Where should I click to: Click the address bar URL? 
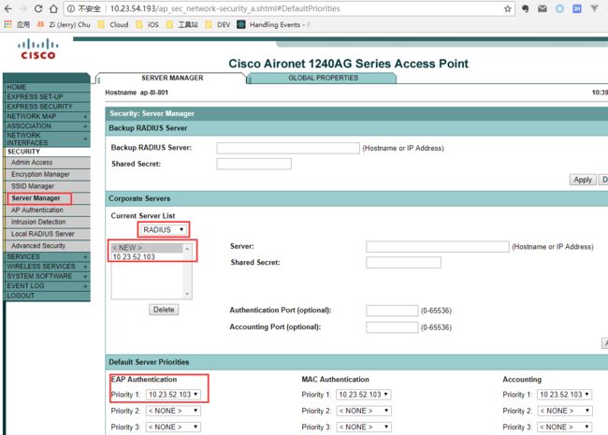tap(224, 8)
